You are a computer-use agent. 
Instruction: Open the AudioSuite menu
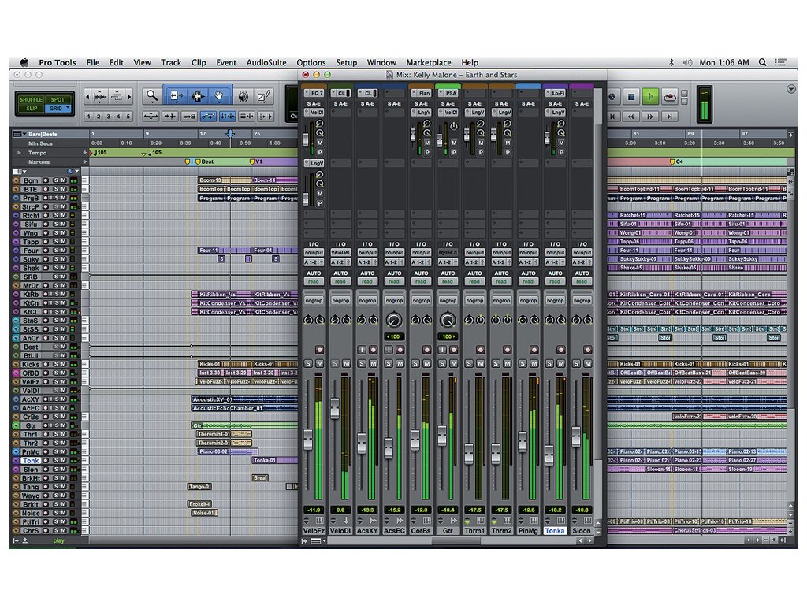266,62
